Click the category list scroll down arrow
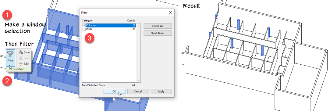Image resolution: width=330 pixels, height=111 pixels. tap(138, 80)
